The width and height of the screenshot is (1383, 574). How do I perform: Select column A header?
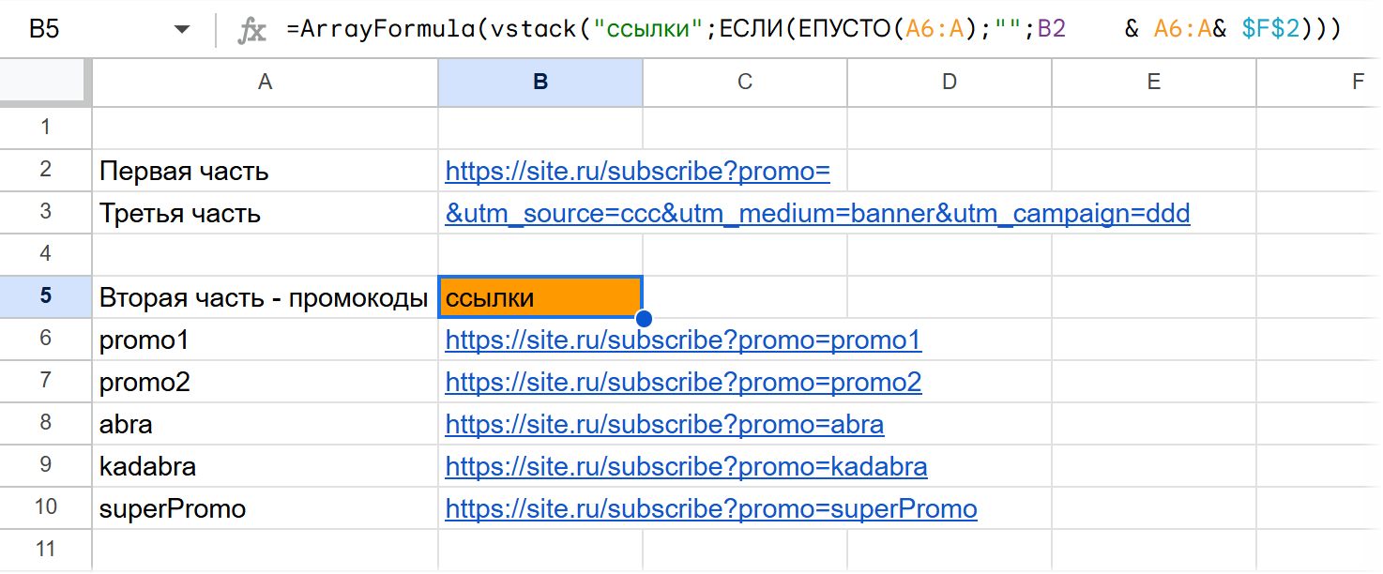point(265,83)
